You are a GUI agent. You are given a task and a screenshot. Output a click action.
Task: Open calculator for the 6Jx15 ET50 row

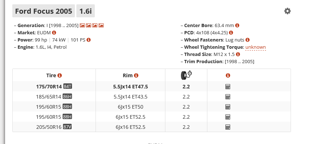point(228,107)
